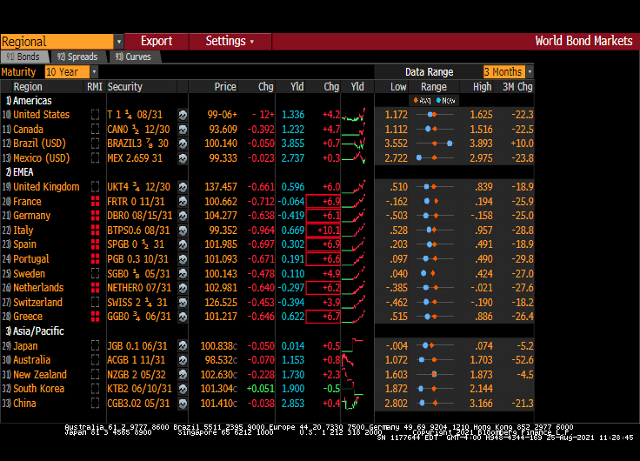640x461 pixels.
Task: Open the Data Range 3 Months dropdown
Action: 508,72
